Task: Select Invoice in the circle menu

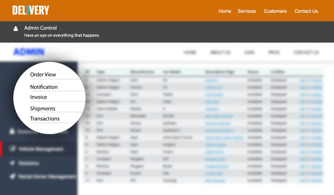Action: pos(38,97)
